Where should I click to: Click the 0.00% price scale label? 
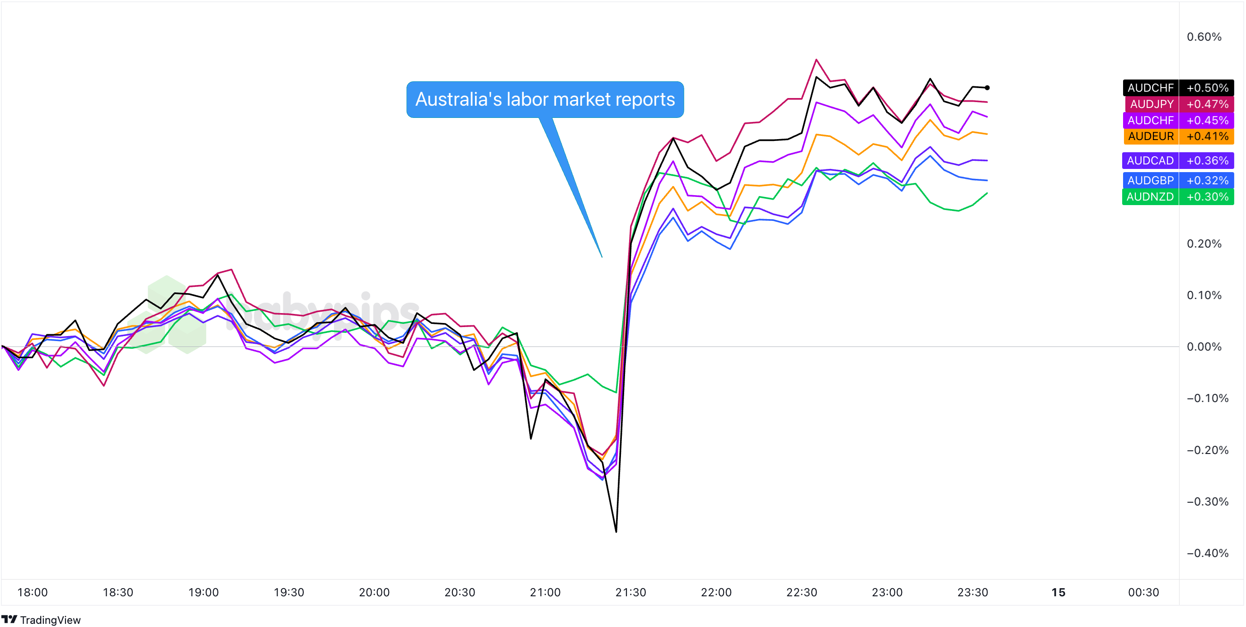(x=1204, y=346)
